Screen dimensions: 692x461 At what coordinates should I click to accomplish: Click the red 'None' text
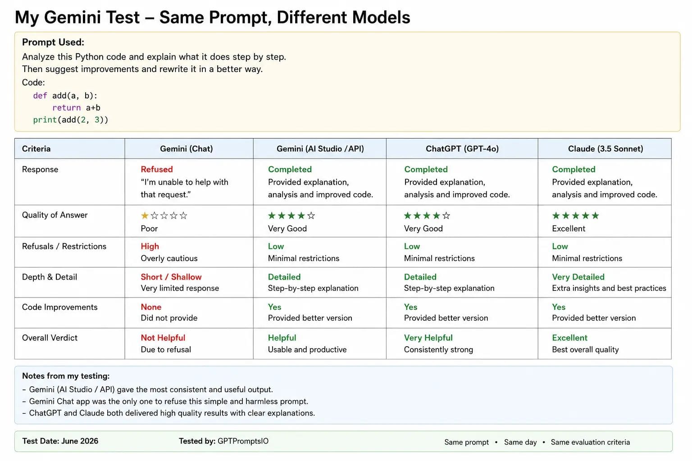point(151,307)
